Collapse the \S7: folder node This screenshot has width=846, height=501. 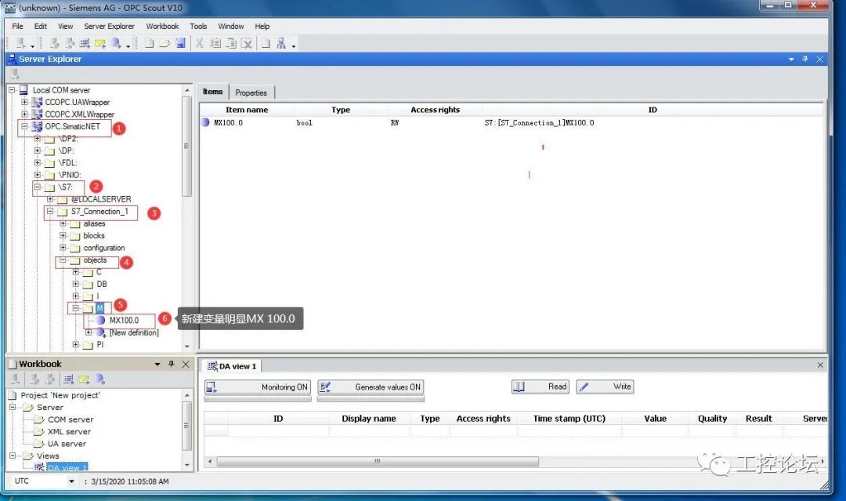click(x=38, y=187)
